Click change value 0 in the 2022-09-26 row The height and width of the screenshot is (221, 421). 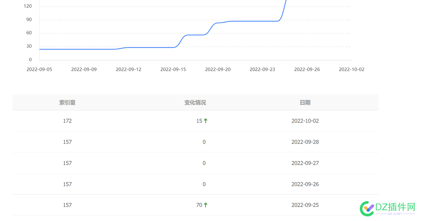pyautogui.click(x=204, y=184)
